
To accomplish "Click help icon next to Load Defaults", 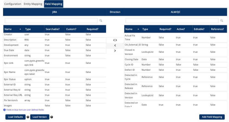I will [x=28, y=117].
